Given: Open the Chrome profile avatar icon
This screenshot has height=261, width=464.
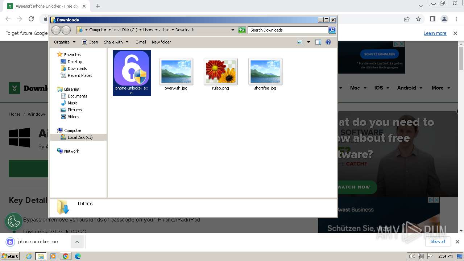Looking at the screenshot, I should [x=444, y=19].
